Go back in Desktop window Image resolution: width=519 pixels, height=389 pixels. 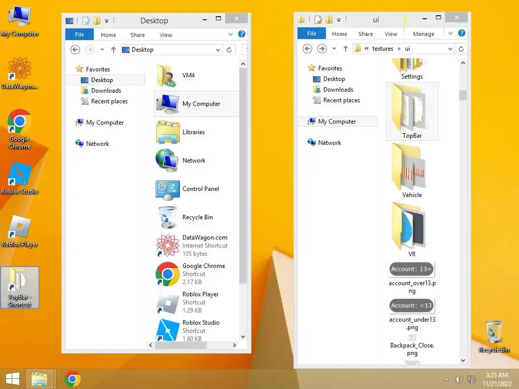click(x=75, y=50)
